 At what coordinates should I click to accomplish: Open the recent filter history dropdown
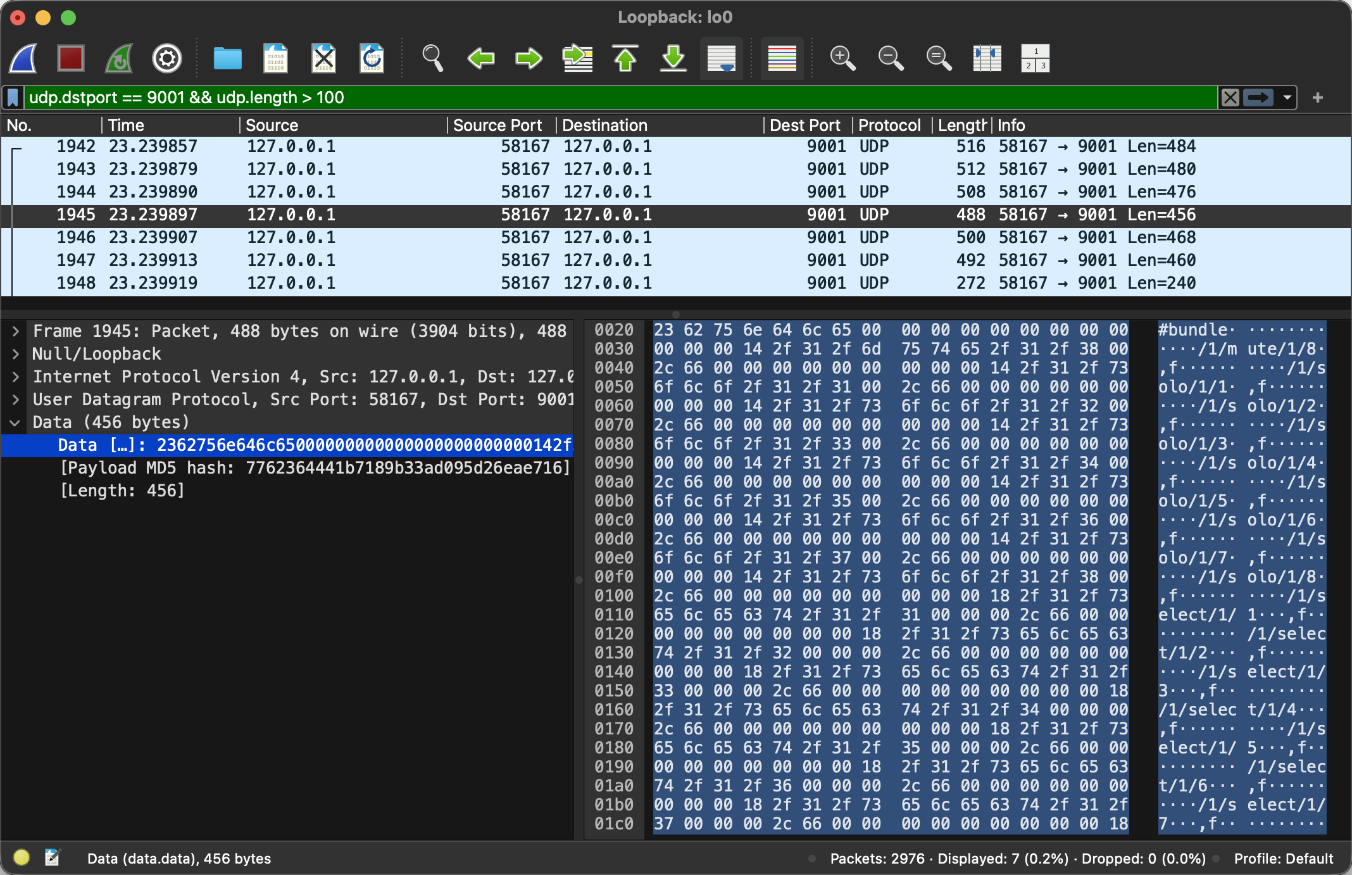pos(1287,98)
